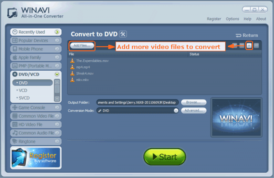Click the VLC cone icon for mp4.mp4
Screen dimensions: 274x178
[x=72, y=67]
